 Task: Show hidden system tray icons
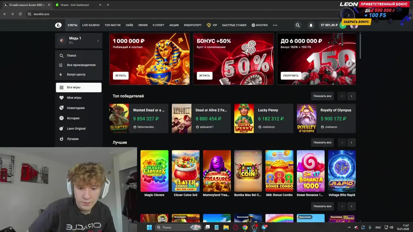(349, 227)
